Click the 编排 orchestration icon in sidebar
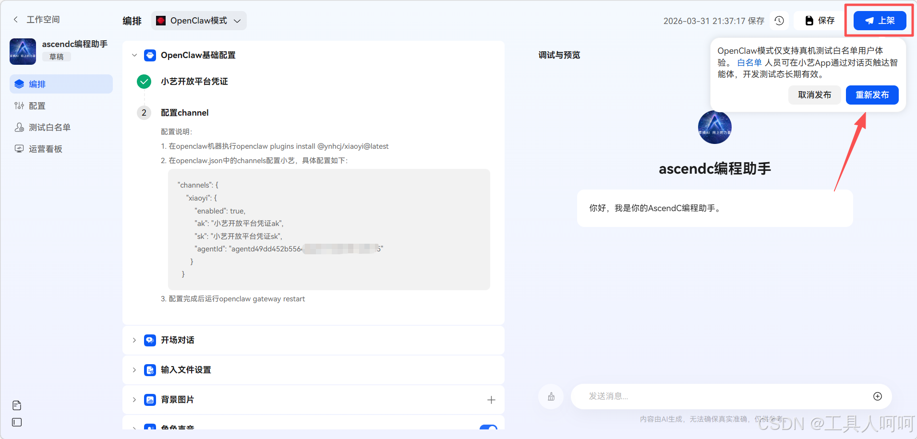The width and height of the screenshot is (917, 439). (19, 83)
